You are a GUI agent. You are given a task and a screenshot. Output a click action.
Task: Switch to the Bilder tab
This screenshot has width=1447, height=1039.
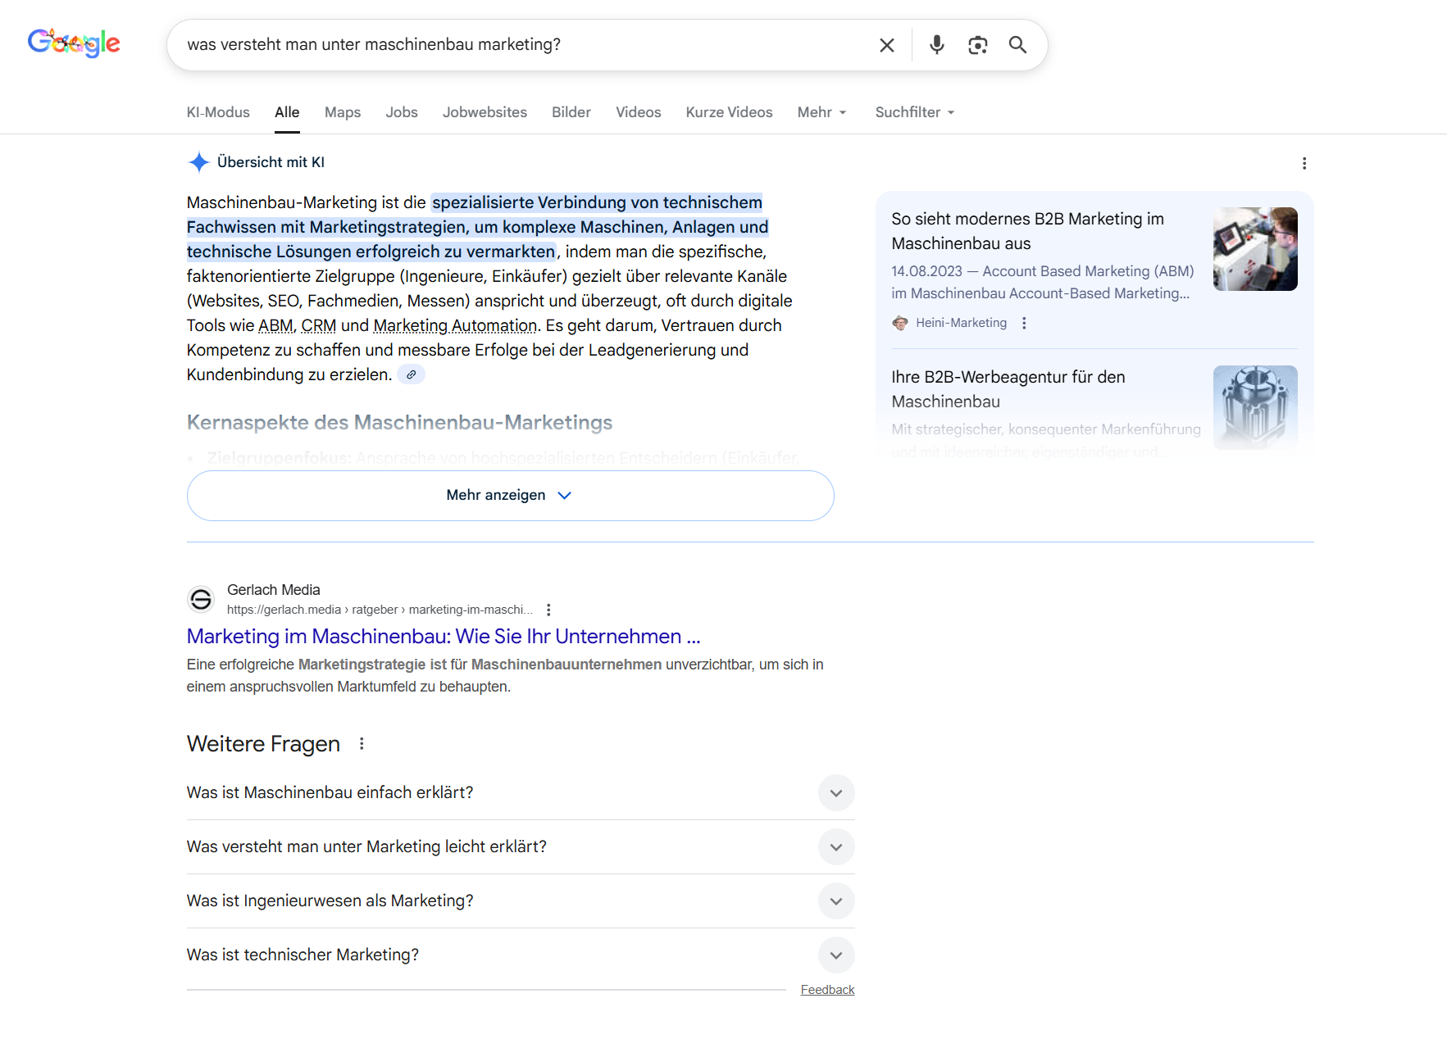tap(571, 112)
